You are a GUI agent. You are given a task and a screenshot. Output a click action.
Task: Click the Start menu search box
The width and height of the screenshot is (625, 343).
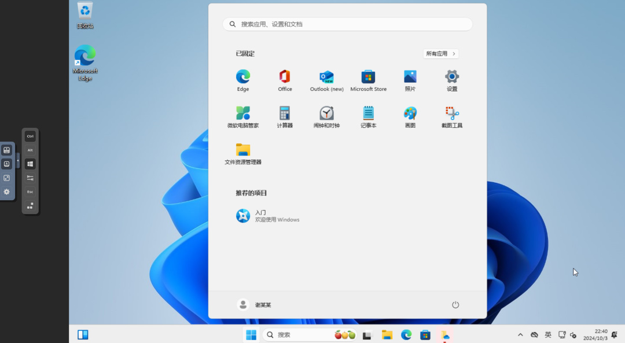click(x=348, y=24)
